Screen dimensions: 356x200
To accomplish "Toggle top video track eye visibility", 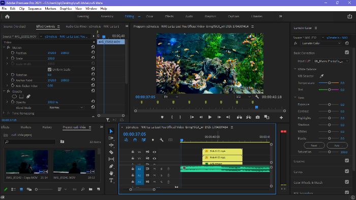I will (155, 152).
